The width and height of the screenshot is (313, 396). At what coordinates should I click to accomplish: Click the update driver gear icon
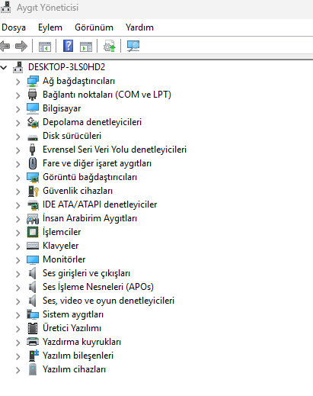click(x=110, y=46)
